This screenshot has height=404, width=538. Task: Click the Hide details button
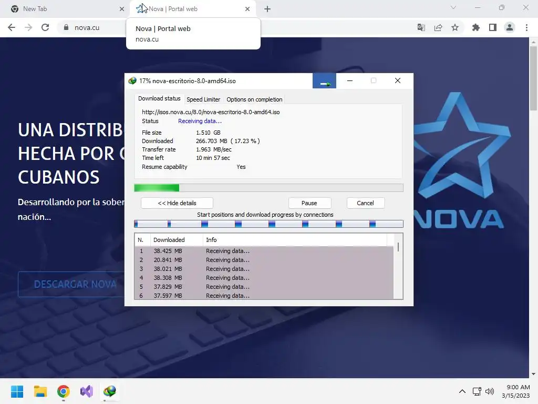tap(177, 203)
